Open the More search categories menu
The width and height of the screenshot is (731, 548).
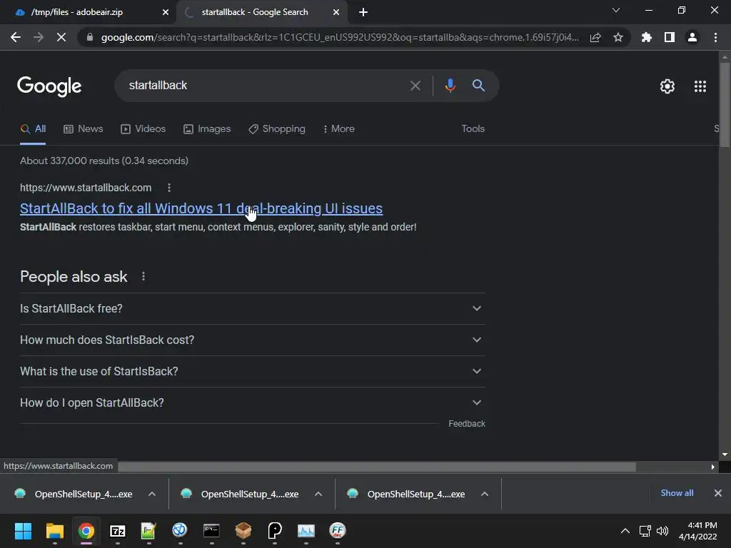pos(339,129)
